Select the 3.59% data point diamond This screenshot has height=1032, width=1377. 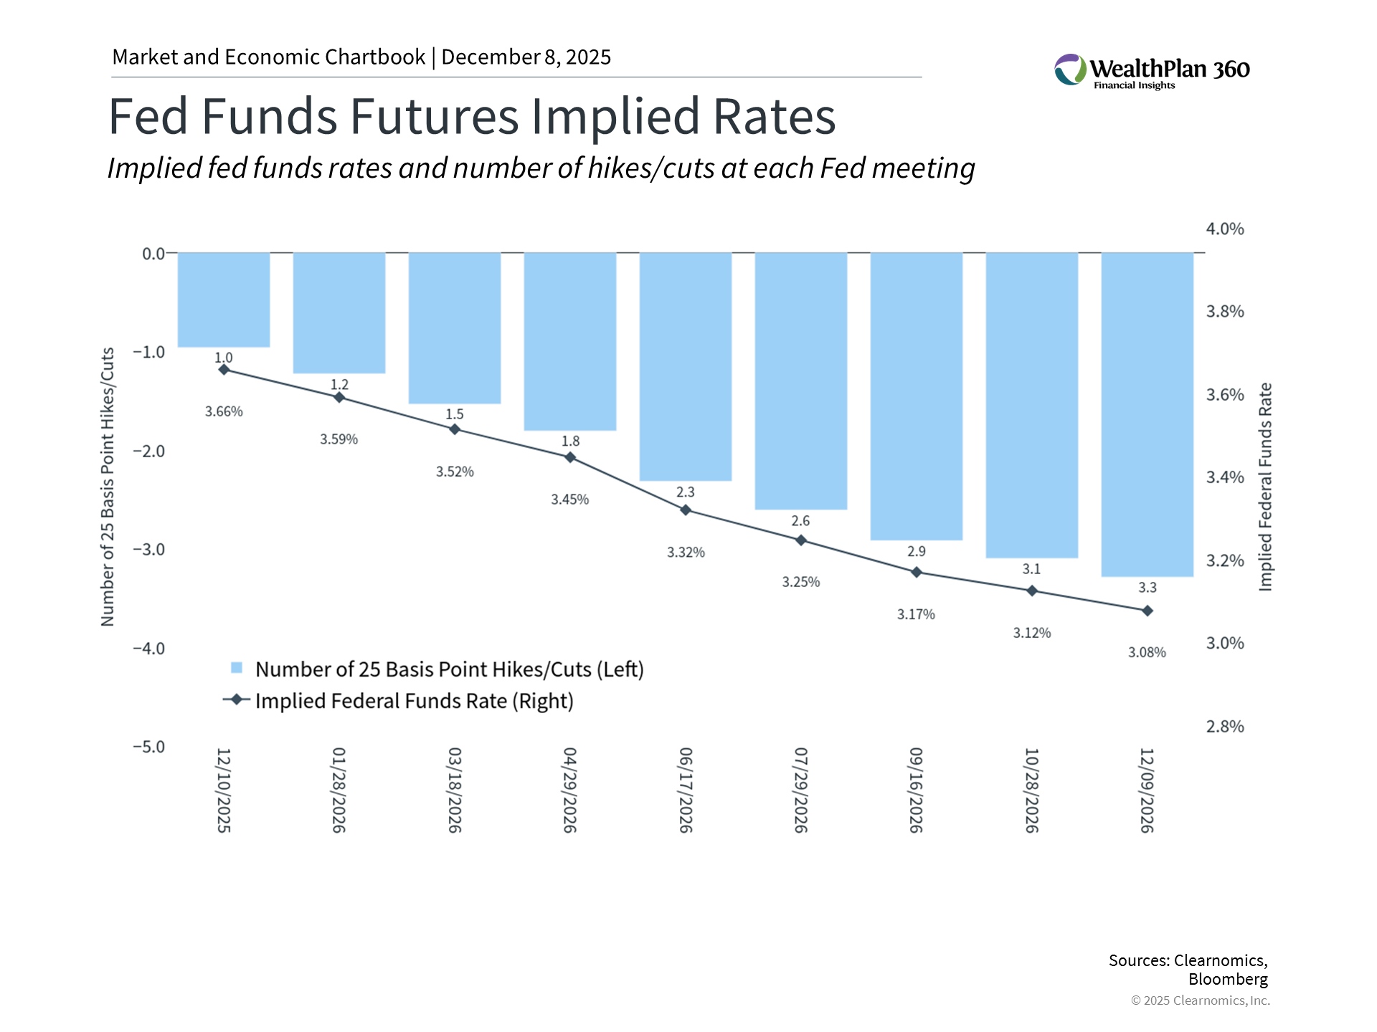[x=339, y=397]
